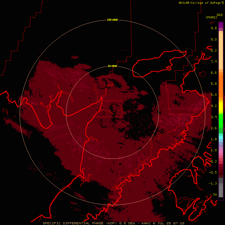Click the yellow band of color bar
Image resolution: width=225 pixels, height=225 pixels.
click(221, 107)
